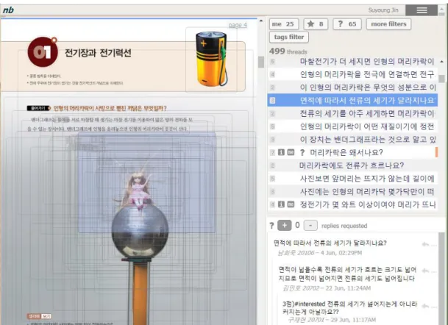Toggle the starred '8' filter

[316, 24]
